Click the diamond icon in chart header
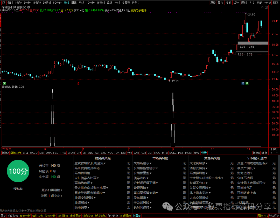 click(x=262, y=7)
